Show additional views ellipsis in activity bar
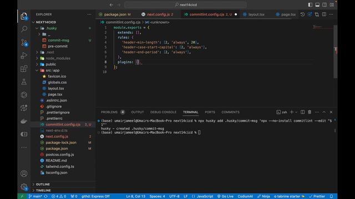The image size is (355, 199). click(24, 148)
